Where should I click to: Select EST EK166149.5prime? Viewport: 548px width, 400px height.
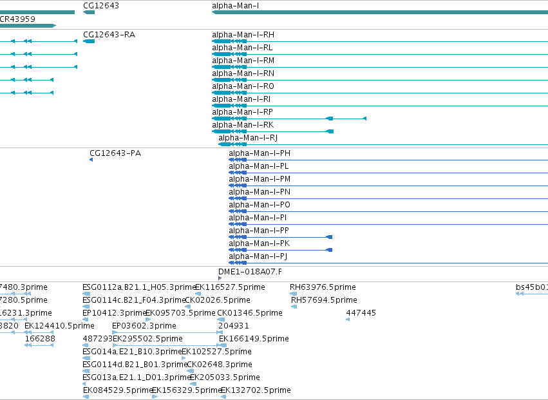tap(254, 339)
